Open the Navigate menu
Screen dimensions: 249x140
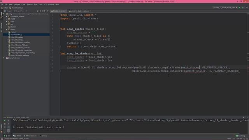pyautogui.click(x=17, y=4)
